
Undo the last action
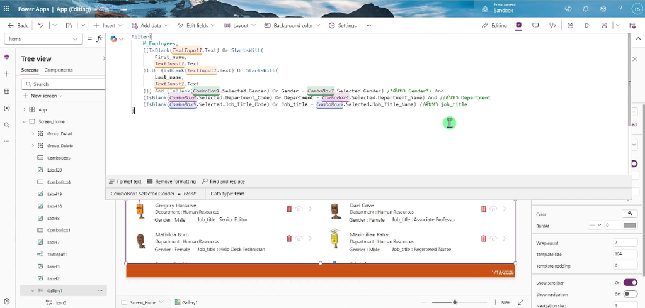pos(41,26)
